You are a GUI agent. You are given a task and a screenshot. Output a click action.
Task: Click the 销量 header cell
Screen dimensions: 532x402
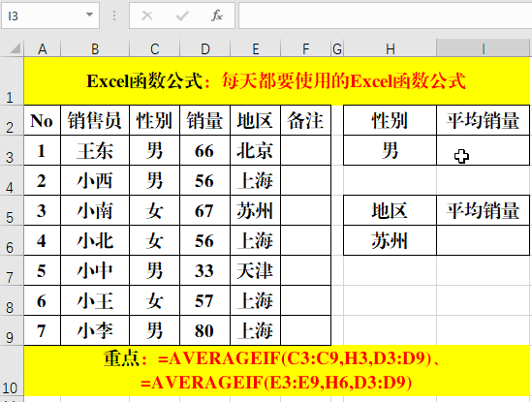pyautogui.click(x=204, y=120)
